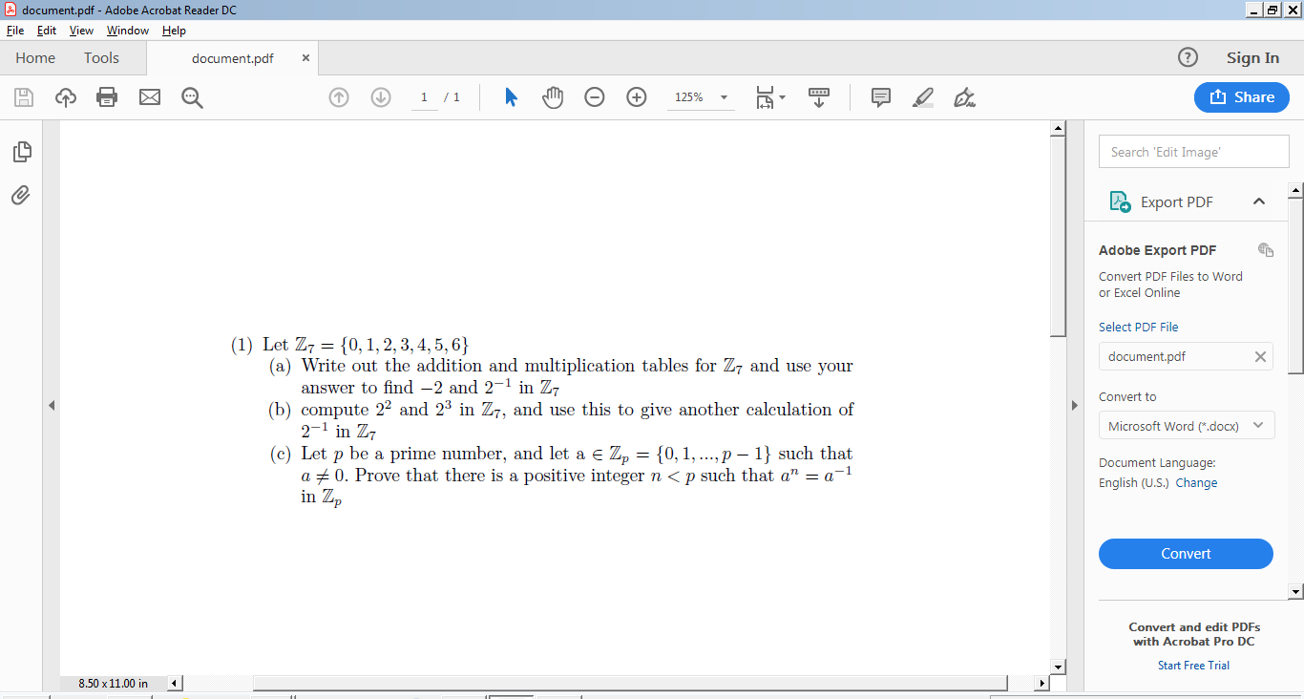The height and width of the screenshot is (699, 1304).
Task: Click the blue Convert button
Action: pyautogui.click(x=1186, y=554)
